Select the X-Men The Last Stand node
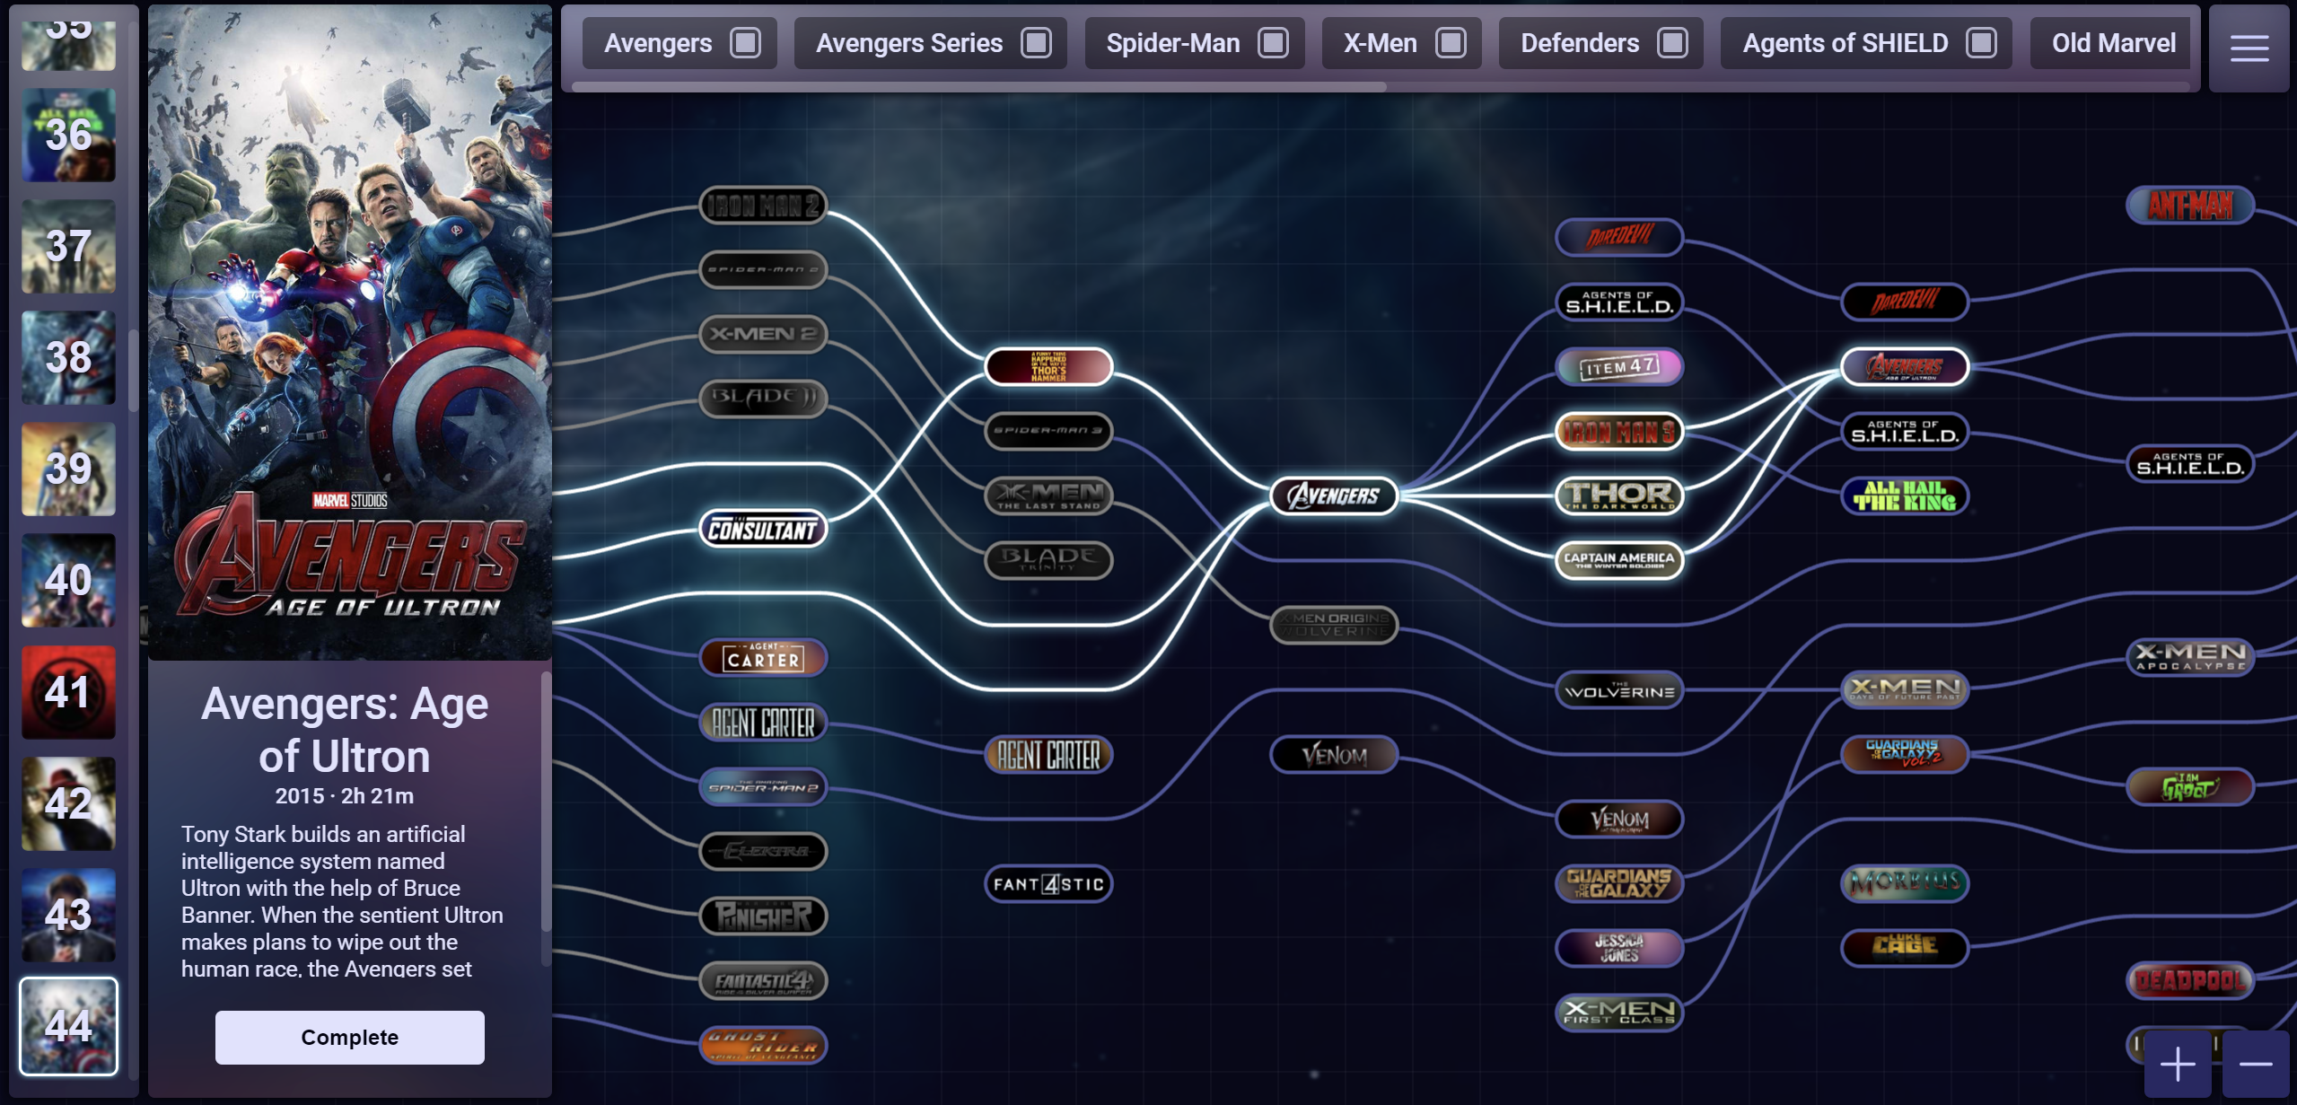The height and width of the screenshot is (1105, 2297). coord(1048,495)
